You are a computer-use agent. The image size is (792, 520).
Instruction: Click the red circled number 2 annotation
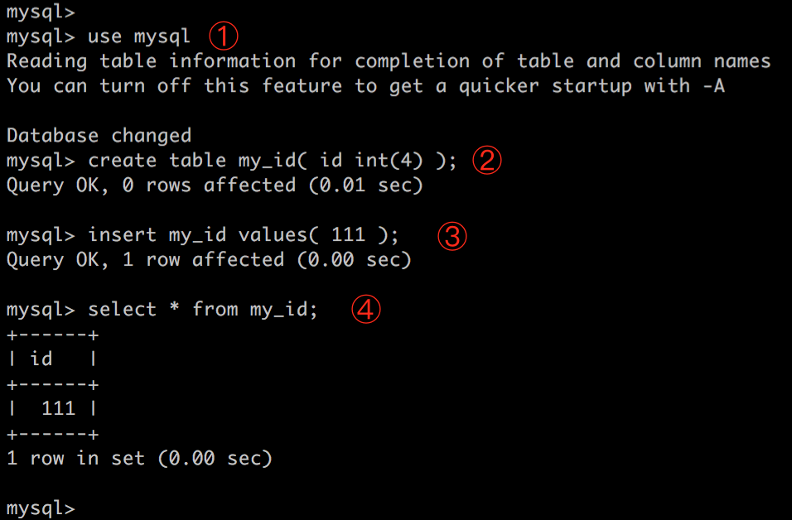tap(487, 160)
